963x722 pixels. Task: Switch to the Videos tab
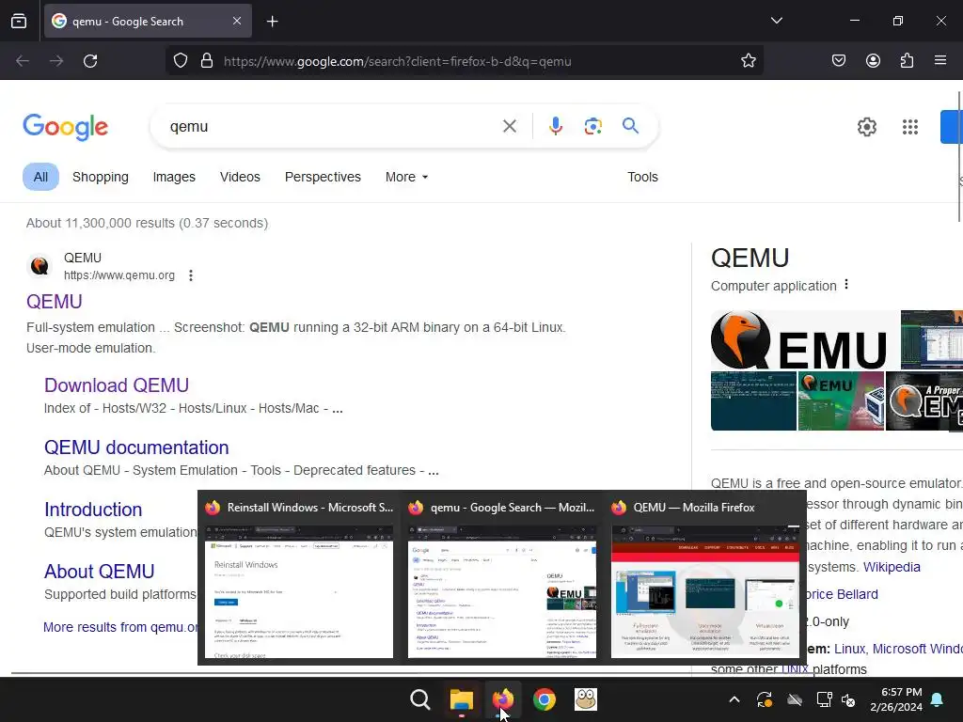click(x=240, y=177)
